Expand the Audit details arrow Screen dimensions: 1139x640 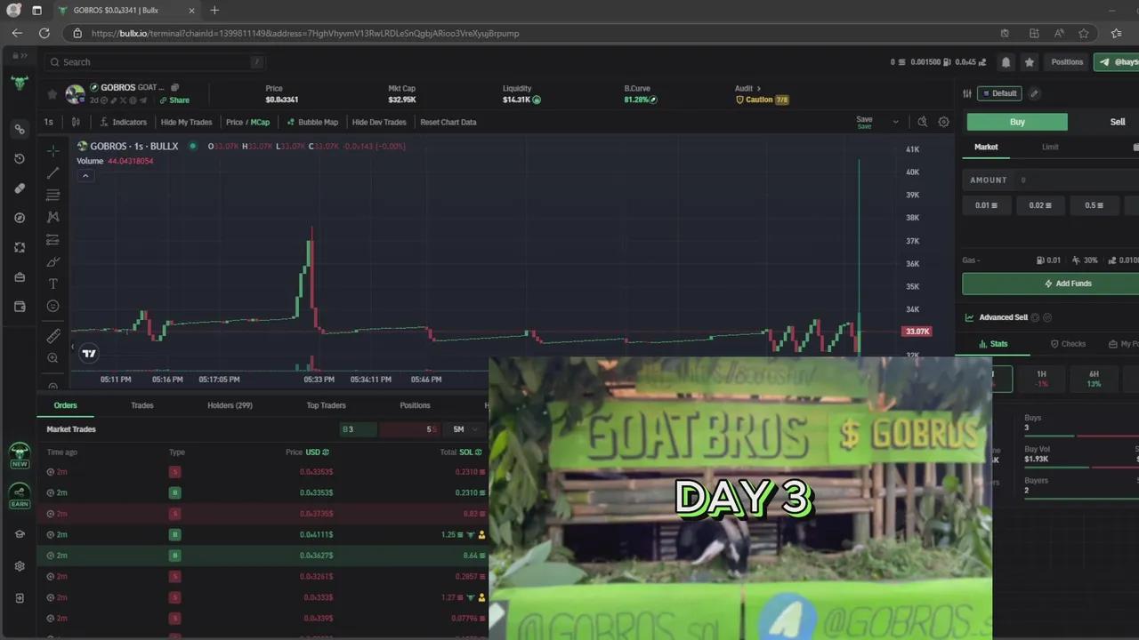click(x=759, y=88)
